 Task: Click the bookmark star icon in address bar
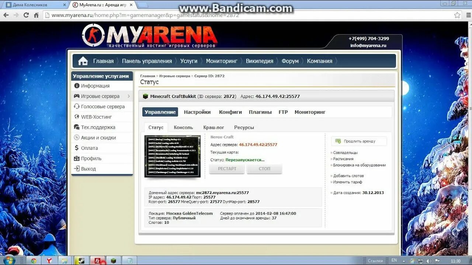457,15
